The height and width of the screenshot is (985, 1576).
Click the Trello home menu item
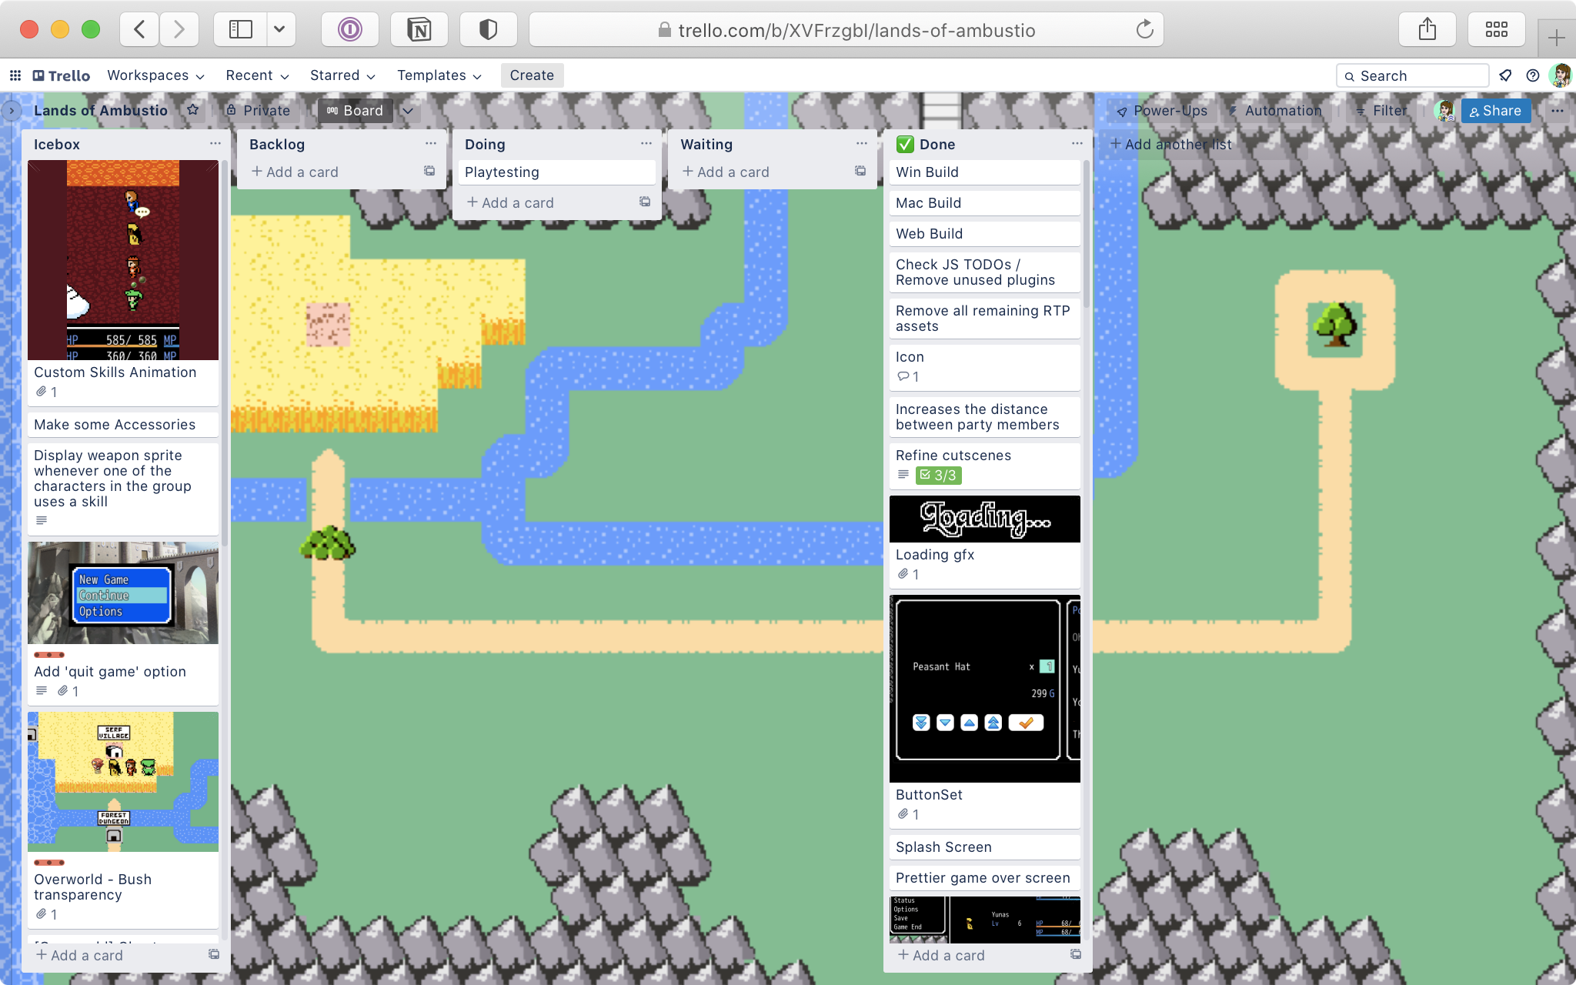[60, 75]
